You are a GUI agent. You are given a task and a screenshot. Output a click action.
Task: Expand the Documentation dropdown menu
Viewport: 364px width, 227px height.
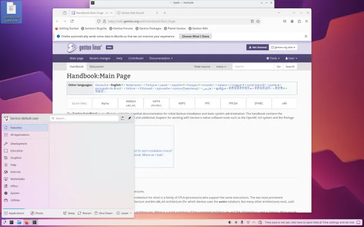[161, 58]
